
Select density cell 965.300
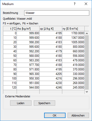[x=28, y=74]
